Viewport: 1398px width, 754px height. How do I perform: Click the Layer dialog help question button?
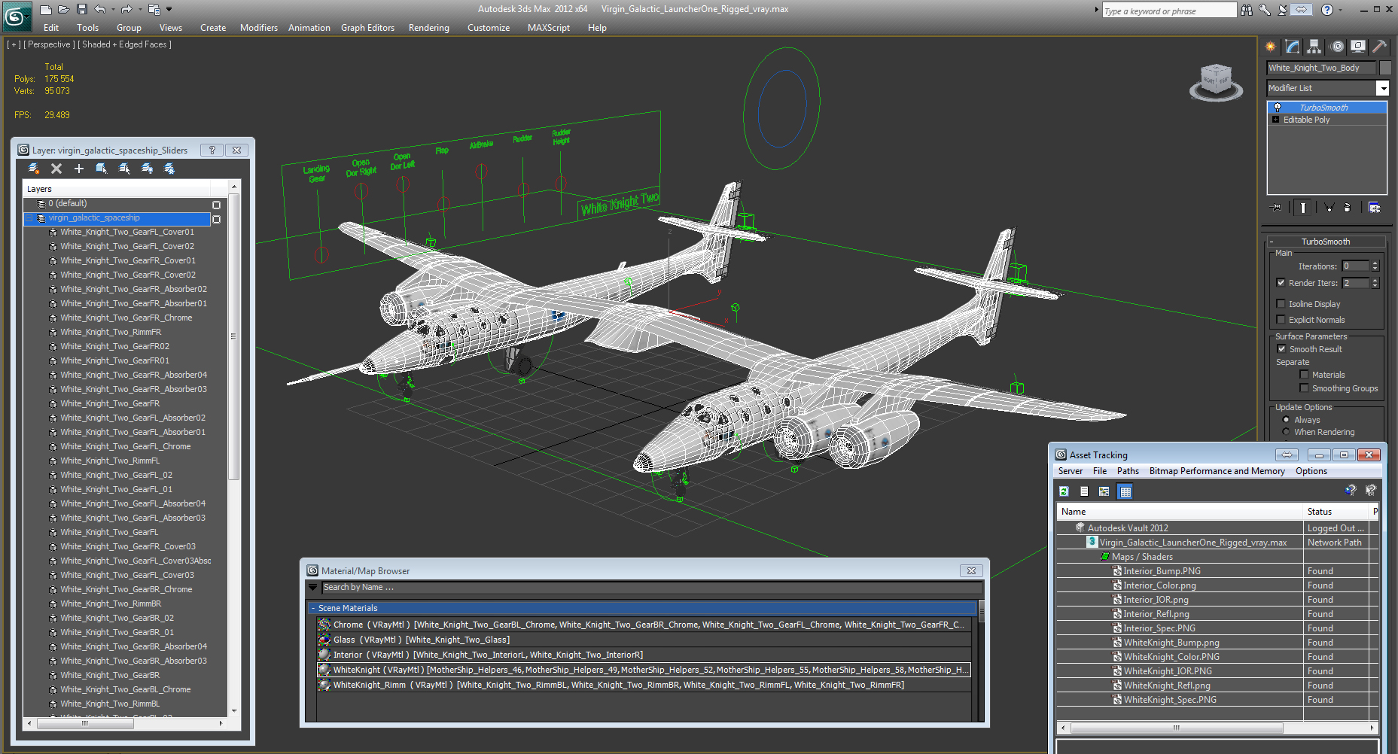(212, 150)
